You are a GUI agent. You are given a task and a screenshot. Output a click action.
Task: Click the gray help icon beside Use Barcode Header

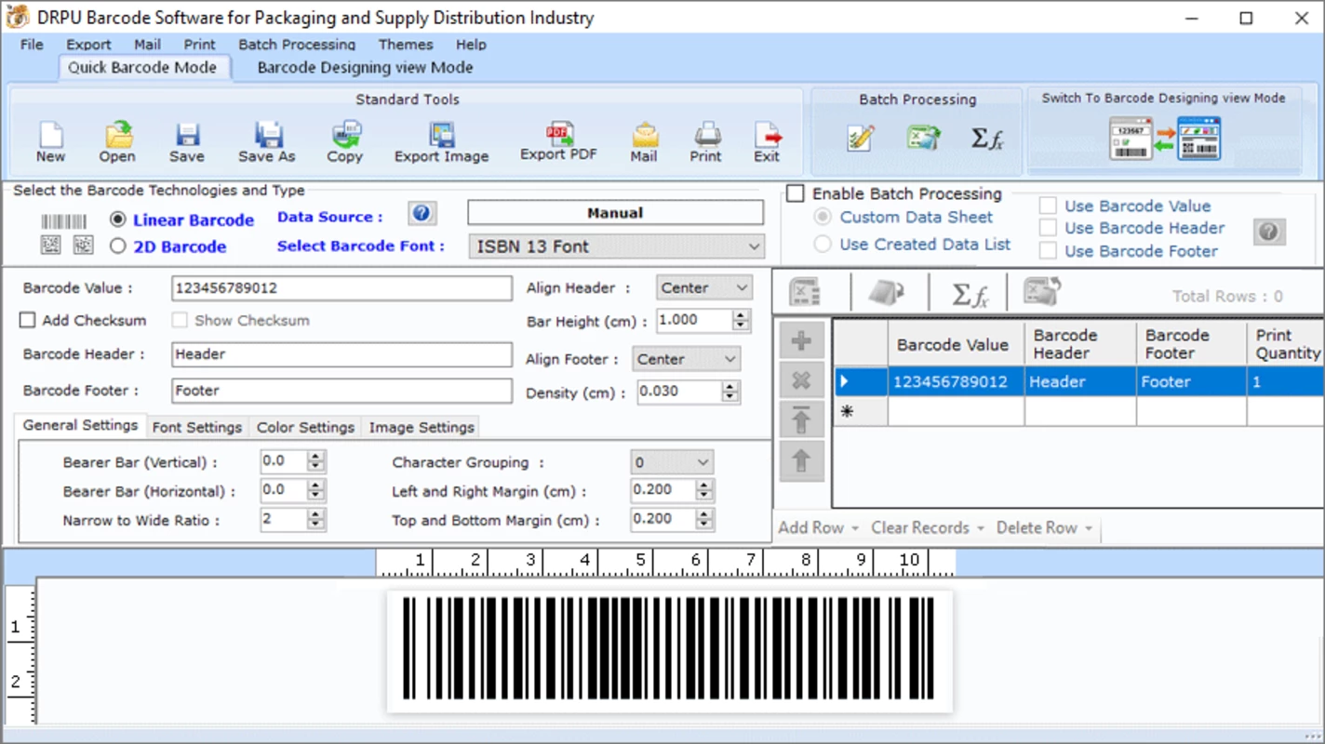(1269, 232)
